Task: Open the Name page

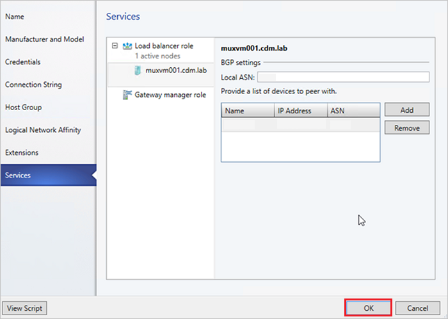Action: coord(15,17)
